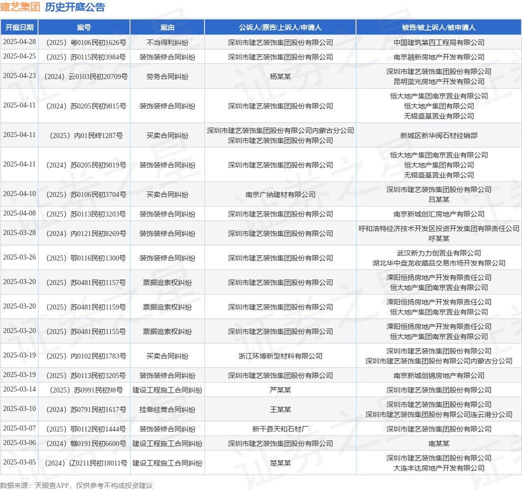Image resolution: width=522 pixels, height=490 pixels.
Task: Click 大连丰达房地产开发有限公司
Action: click(439, 468)
